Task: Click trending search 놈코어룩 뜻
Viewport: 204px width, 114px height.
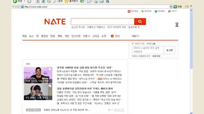Action: tap(134, 27)
